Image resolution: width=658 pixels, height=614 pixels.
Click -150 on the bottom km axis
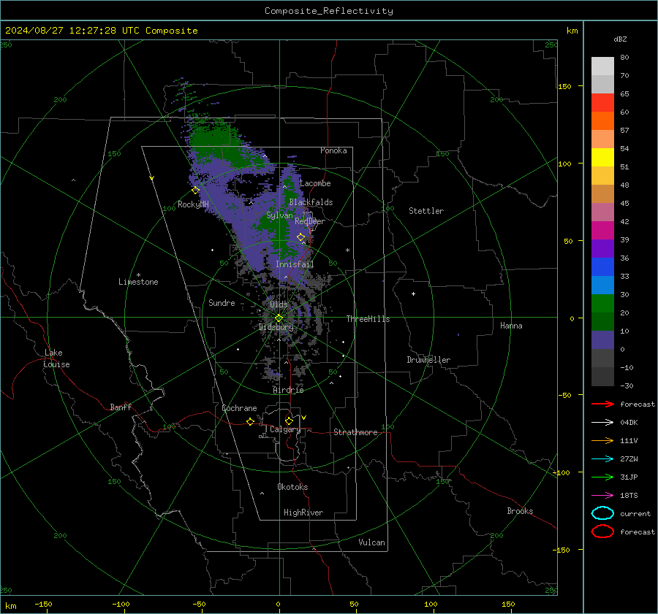coord(43,605)
